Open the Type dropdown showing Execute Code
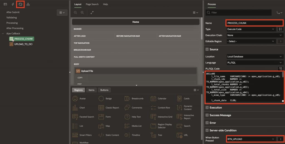Image resolution: width=285 pixels, height=144 pixels. point(251,29)
